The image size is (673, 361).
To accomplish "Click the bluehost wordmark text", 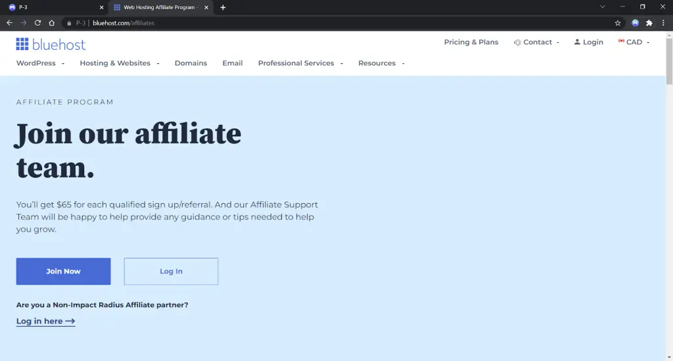I will click(x=58, y=44).
